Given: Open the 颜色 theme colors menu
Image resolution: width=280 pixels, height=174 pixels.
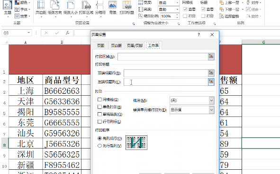Looking at the screenshot, I should [22, 3].
